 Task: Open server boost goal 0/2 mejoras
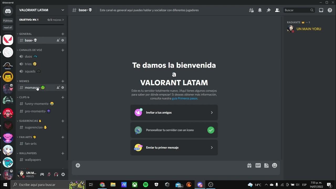tap(41, 20)
